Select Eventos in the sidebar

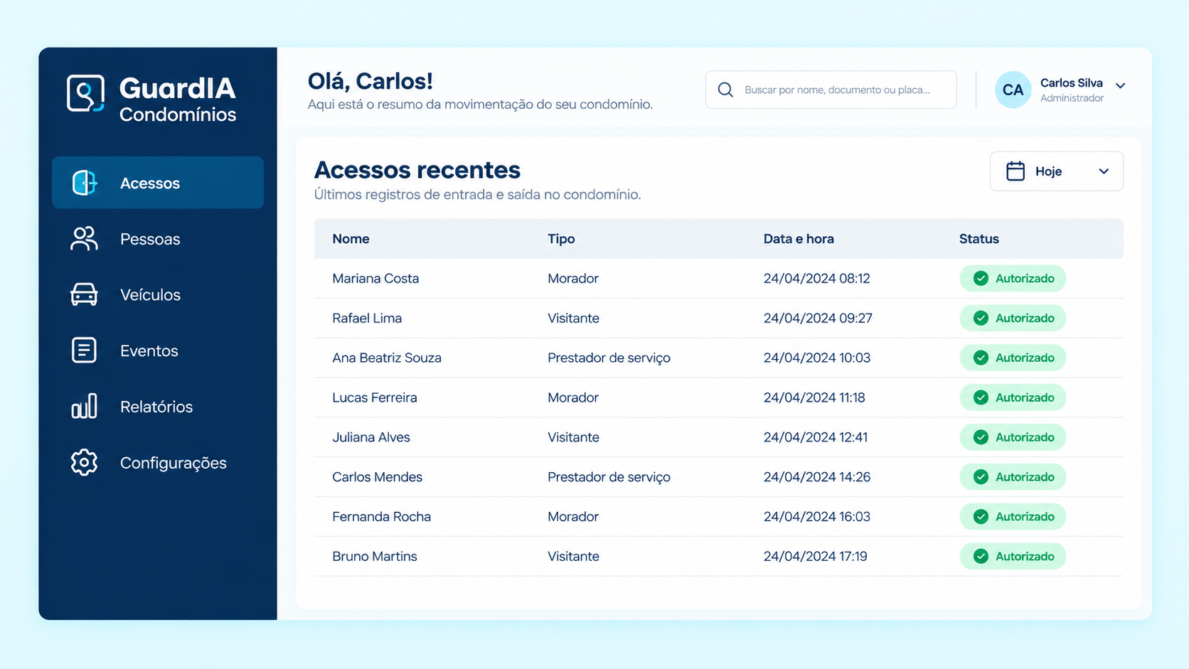(x=158, y=350)
